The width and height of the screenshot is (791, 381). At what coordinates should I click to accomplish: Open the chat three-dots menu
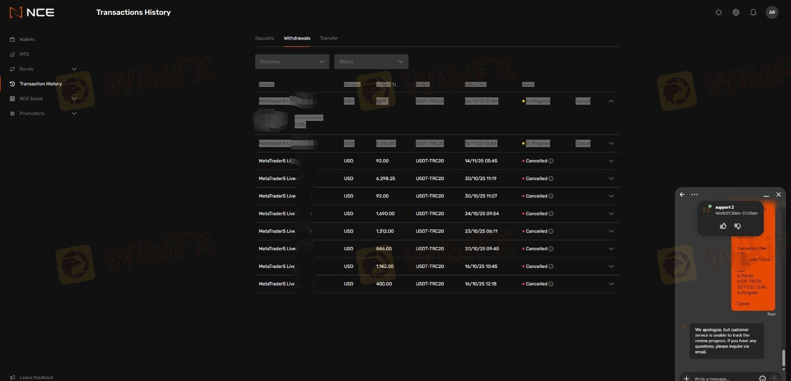pos(695,194)
